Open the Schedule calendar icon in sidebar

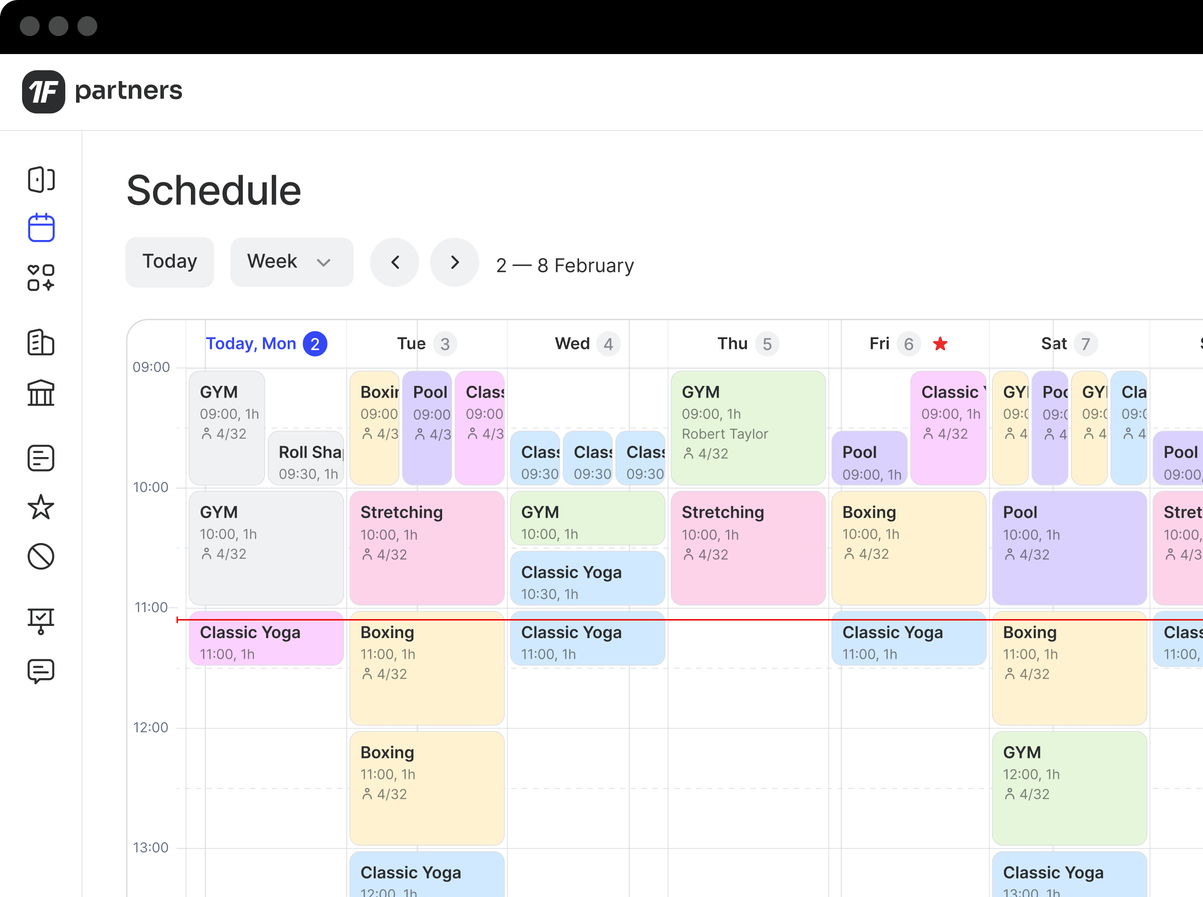click(x=41, y=227)
